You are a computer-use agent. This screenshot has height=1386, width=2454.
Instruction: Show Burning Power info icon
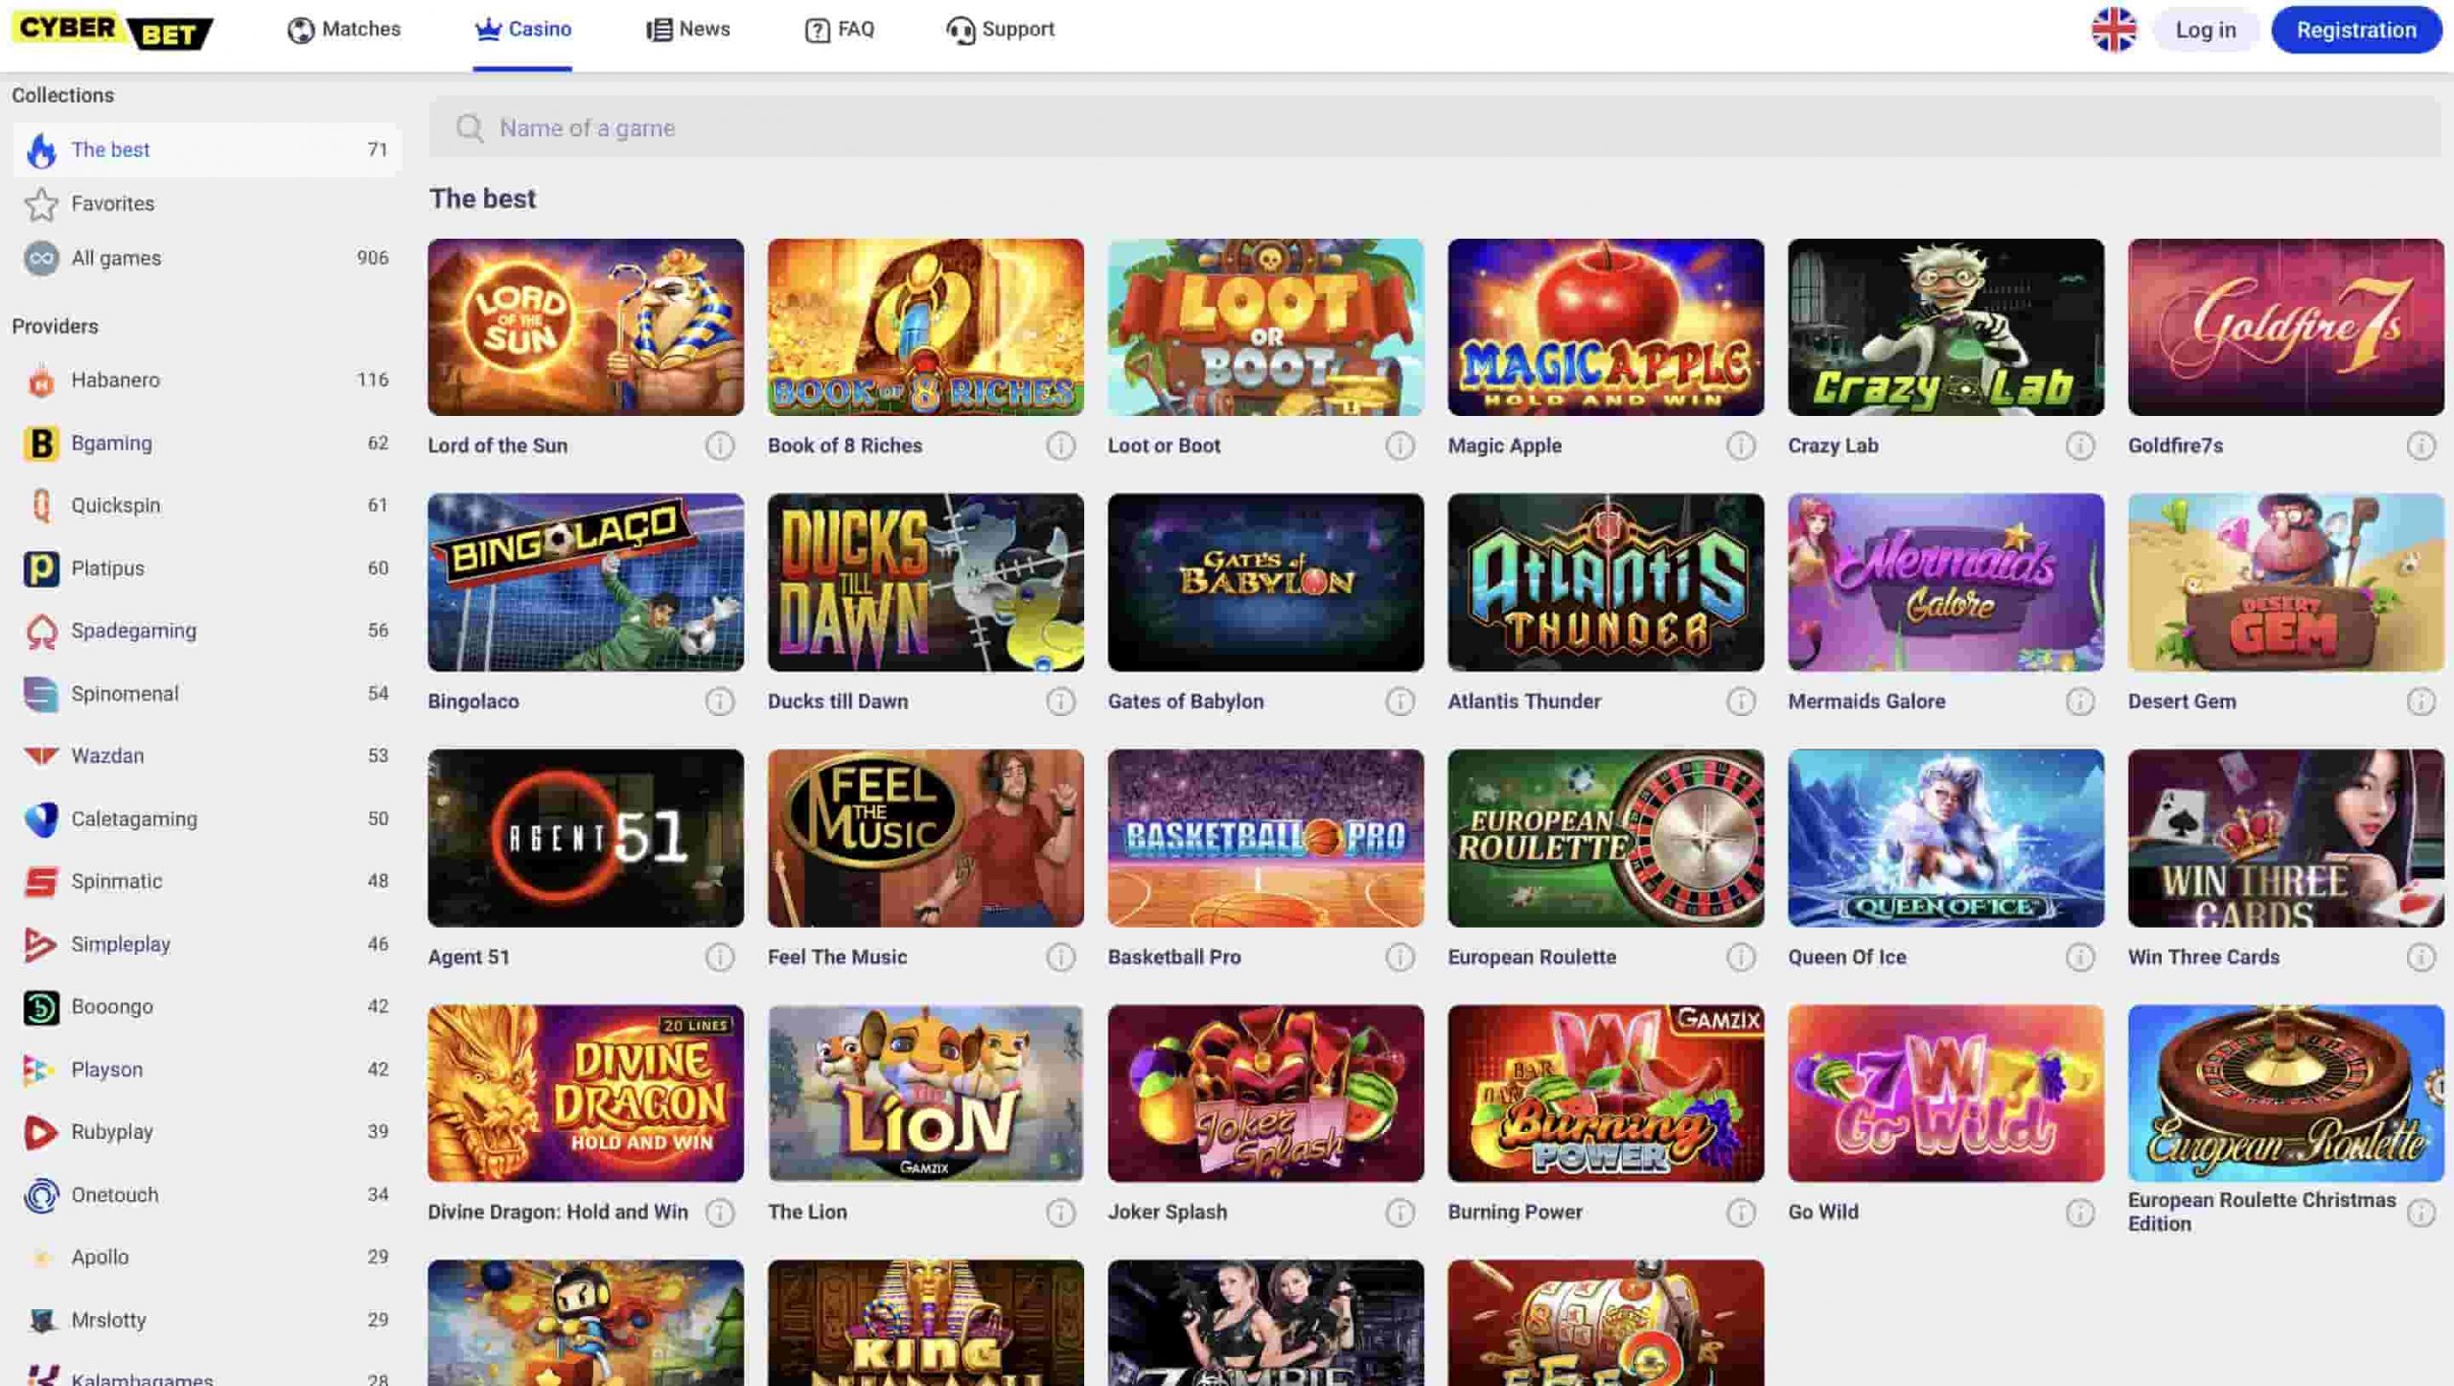(x=1741, y=1213)
